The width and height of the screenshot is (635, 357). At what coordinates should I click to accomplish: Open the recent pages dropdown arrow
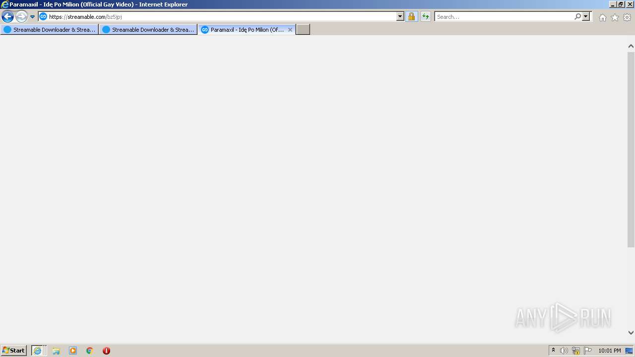click(33, 17)
